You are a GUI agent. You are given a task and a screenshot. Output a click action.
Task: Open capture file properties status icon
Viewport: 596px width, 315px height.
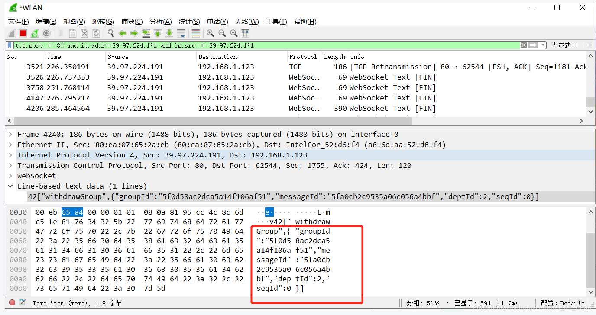tap(23, 303)
